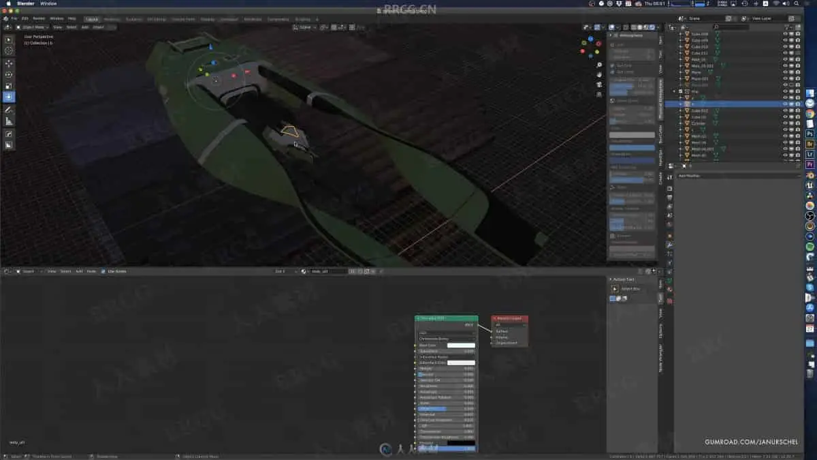Open the BoxCutter sidebar tab
The width and height of the screenshot is (817, 460).
(660, 134)
